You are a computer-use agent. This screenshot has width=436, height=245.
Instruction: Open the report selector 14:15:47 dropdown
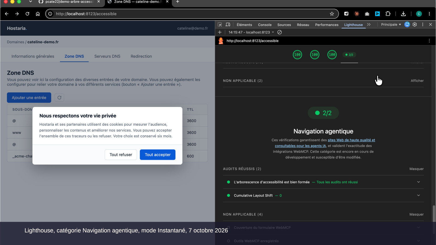[x=251, y=32]
